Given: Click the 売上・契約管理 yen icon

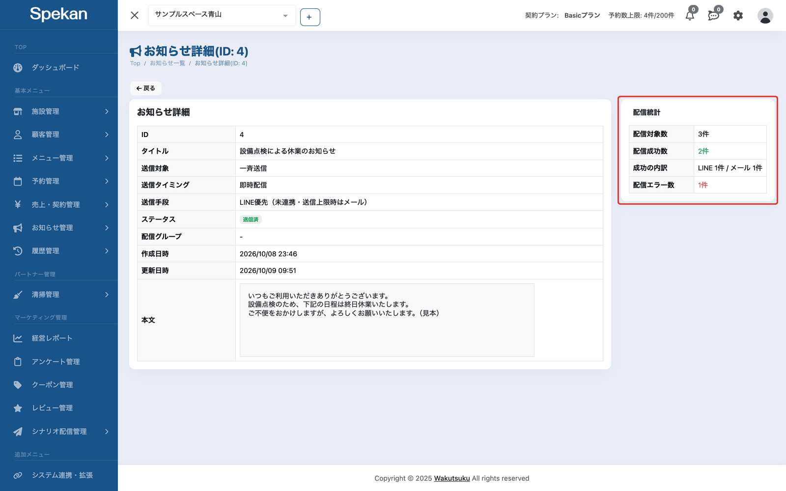Looking at the screenshot, I should 18,204.
